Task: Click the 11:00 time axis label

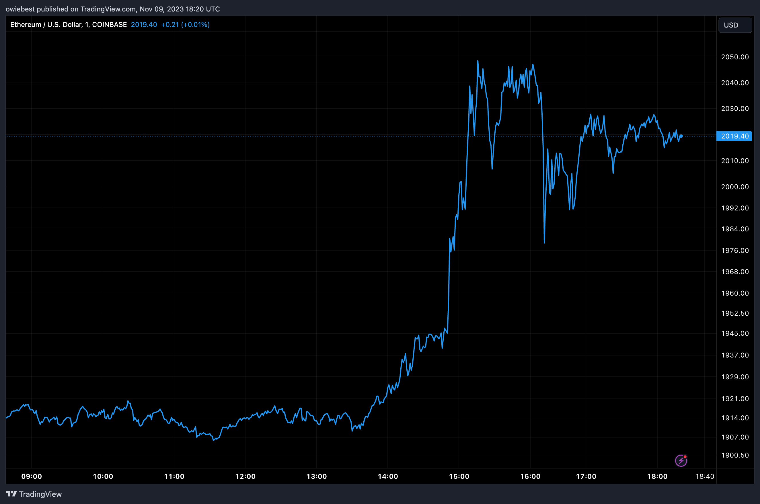Action: coord(174,476)
